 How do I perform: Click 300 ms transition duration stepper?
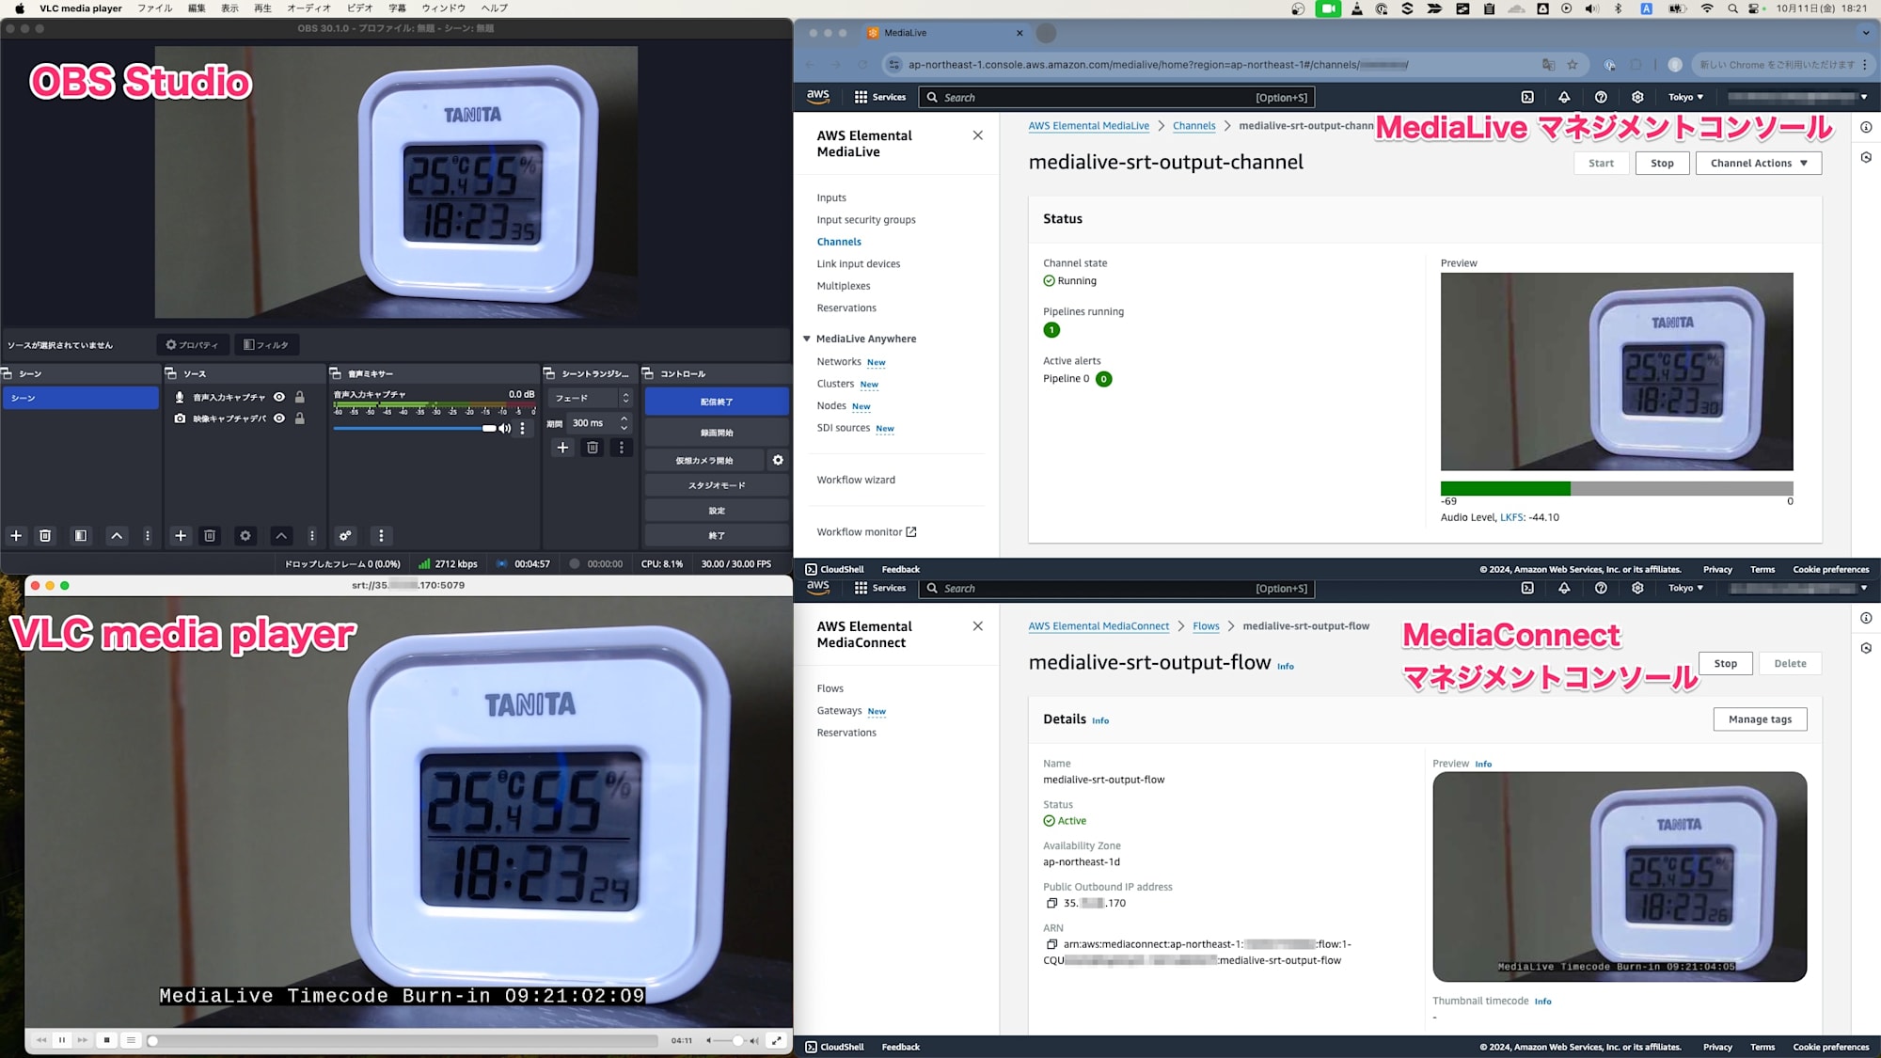point(624,423)
